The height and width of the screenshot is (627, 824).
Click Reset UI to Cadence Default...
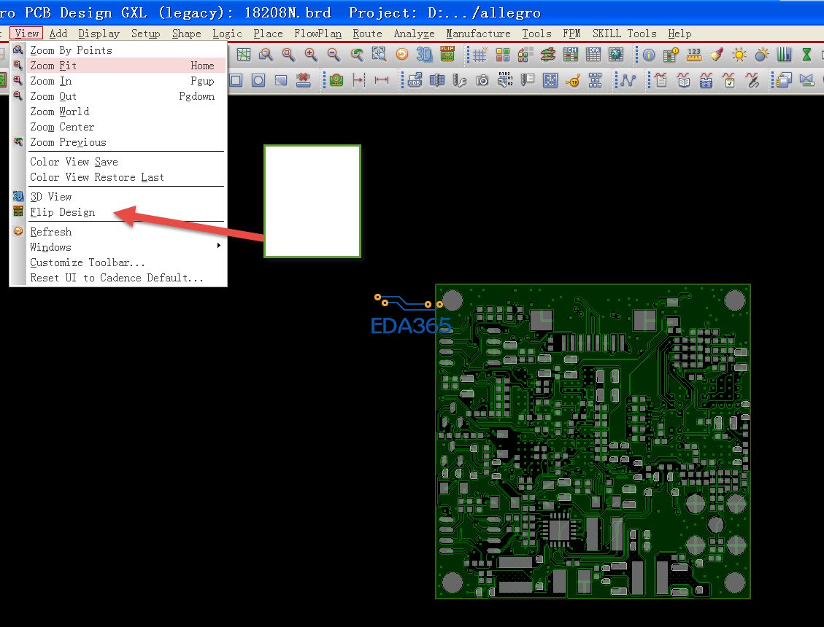point(117,278)
